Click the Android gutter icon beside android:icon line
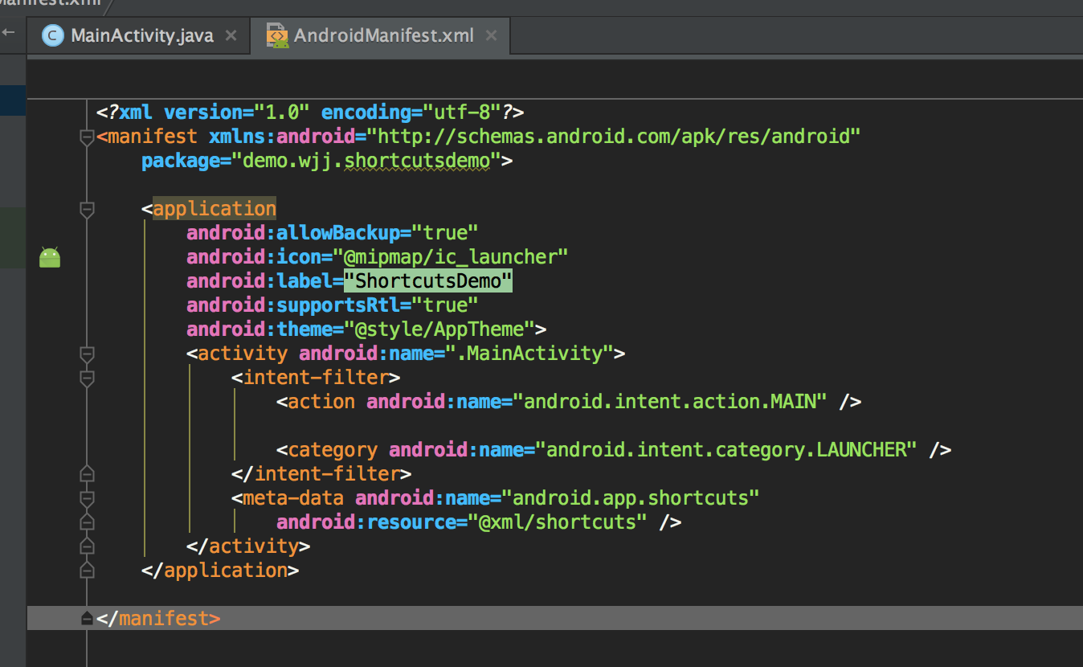Screen dimensions: 1083x667 pos(50,257)
